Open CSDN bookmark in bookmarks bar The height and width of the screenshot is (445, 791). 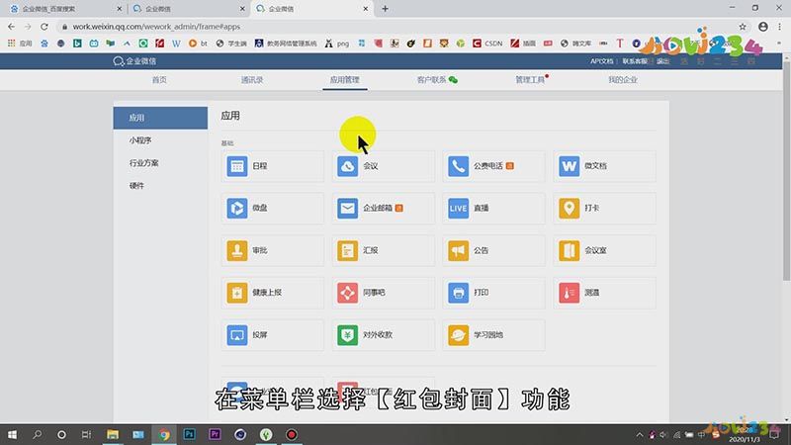coord(487,44)
